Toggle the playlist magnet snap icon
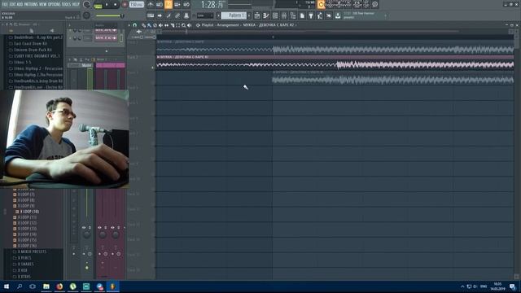This screenshot has height=293, width=521. (x=135, y=25)
